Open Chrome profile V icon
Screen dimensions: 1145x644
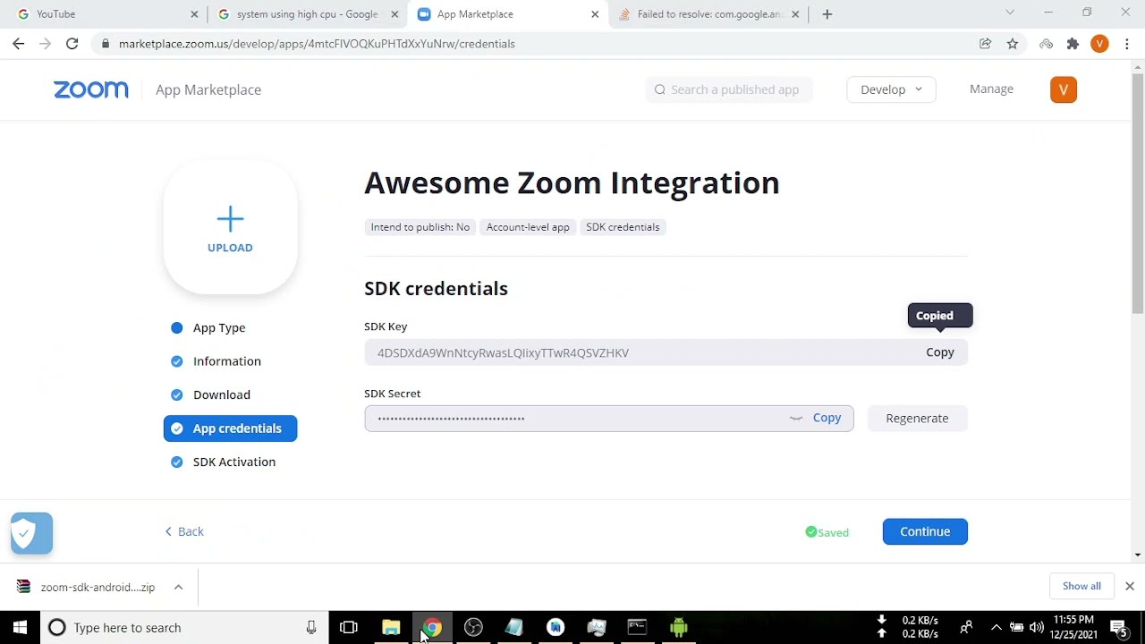pyautogui.click(x=1100, y=44)
